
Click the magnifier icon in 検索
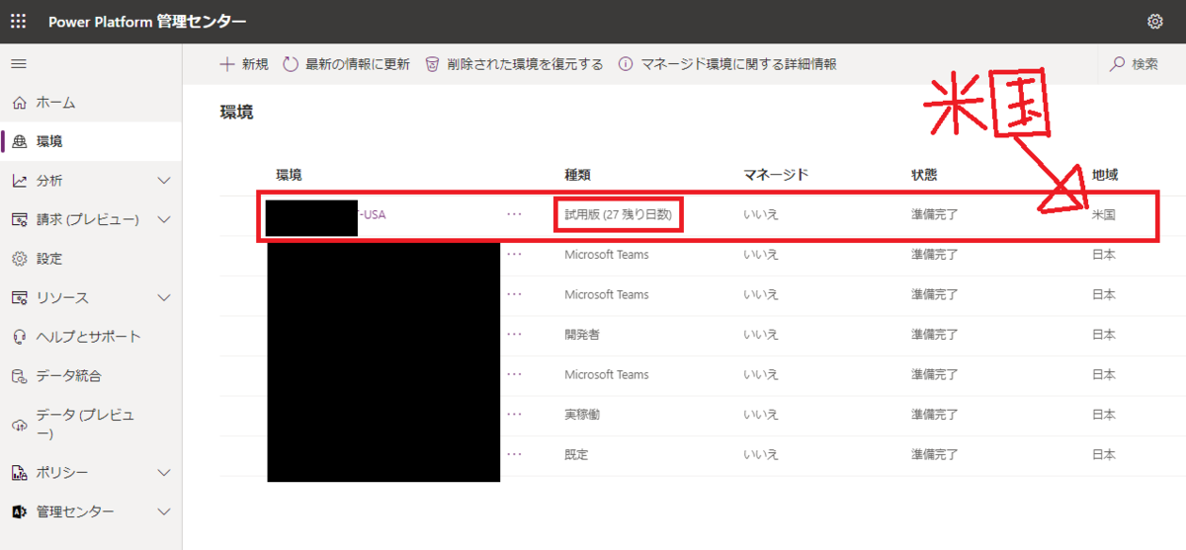tap(1118, 64)
